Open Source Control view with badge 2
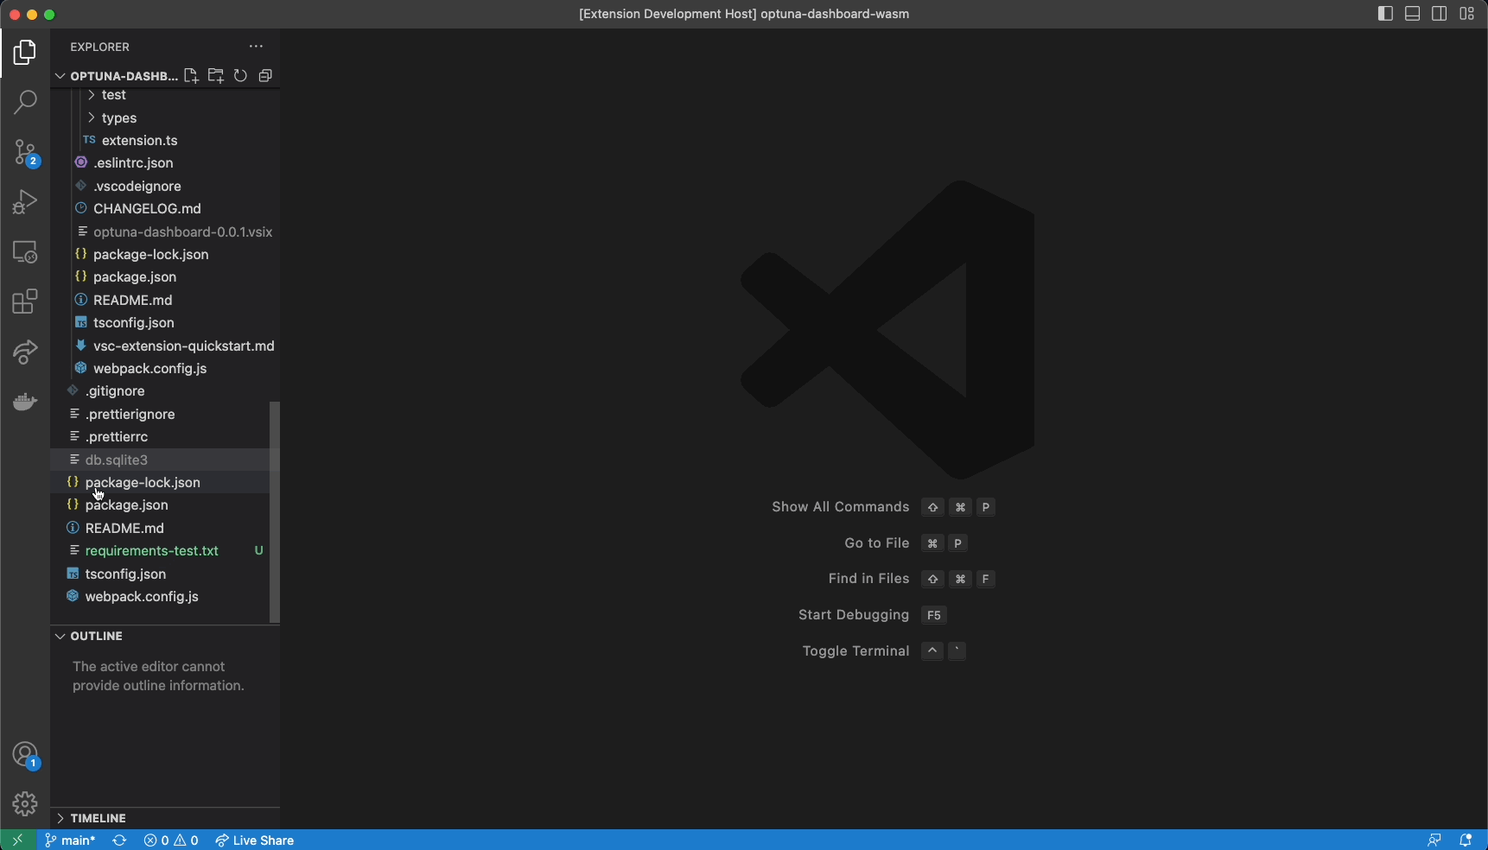 tap(25, 153)
